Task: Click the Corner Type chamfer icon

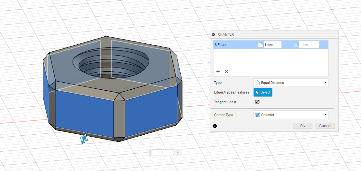Action: click(257, 115)
